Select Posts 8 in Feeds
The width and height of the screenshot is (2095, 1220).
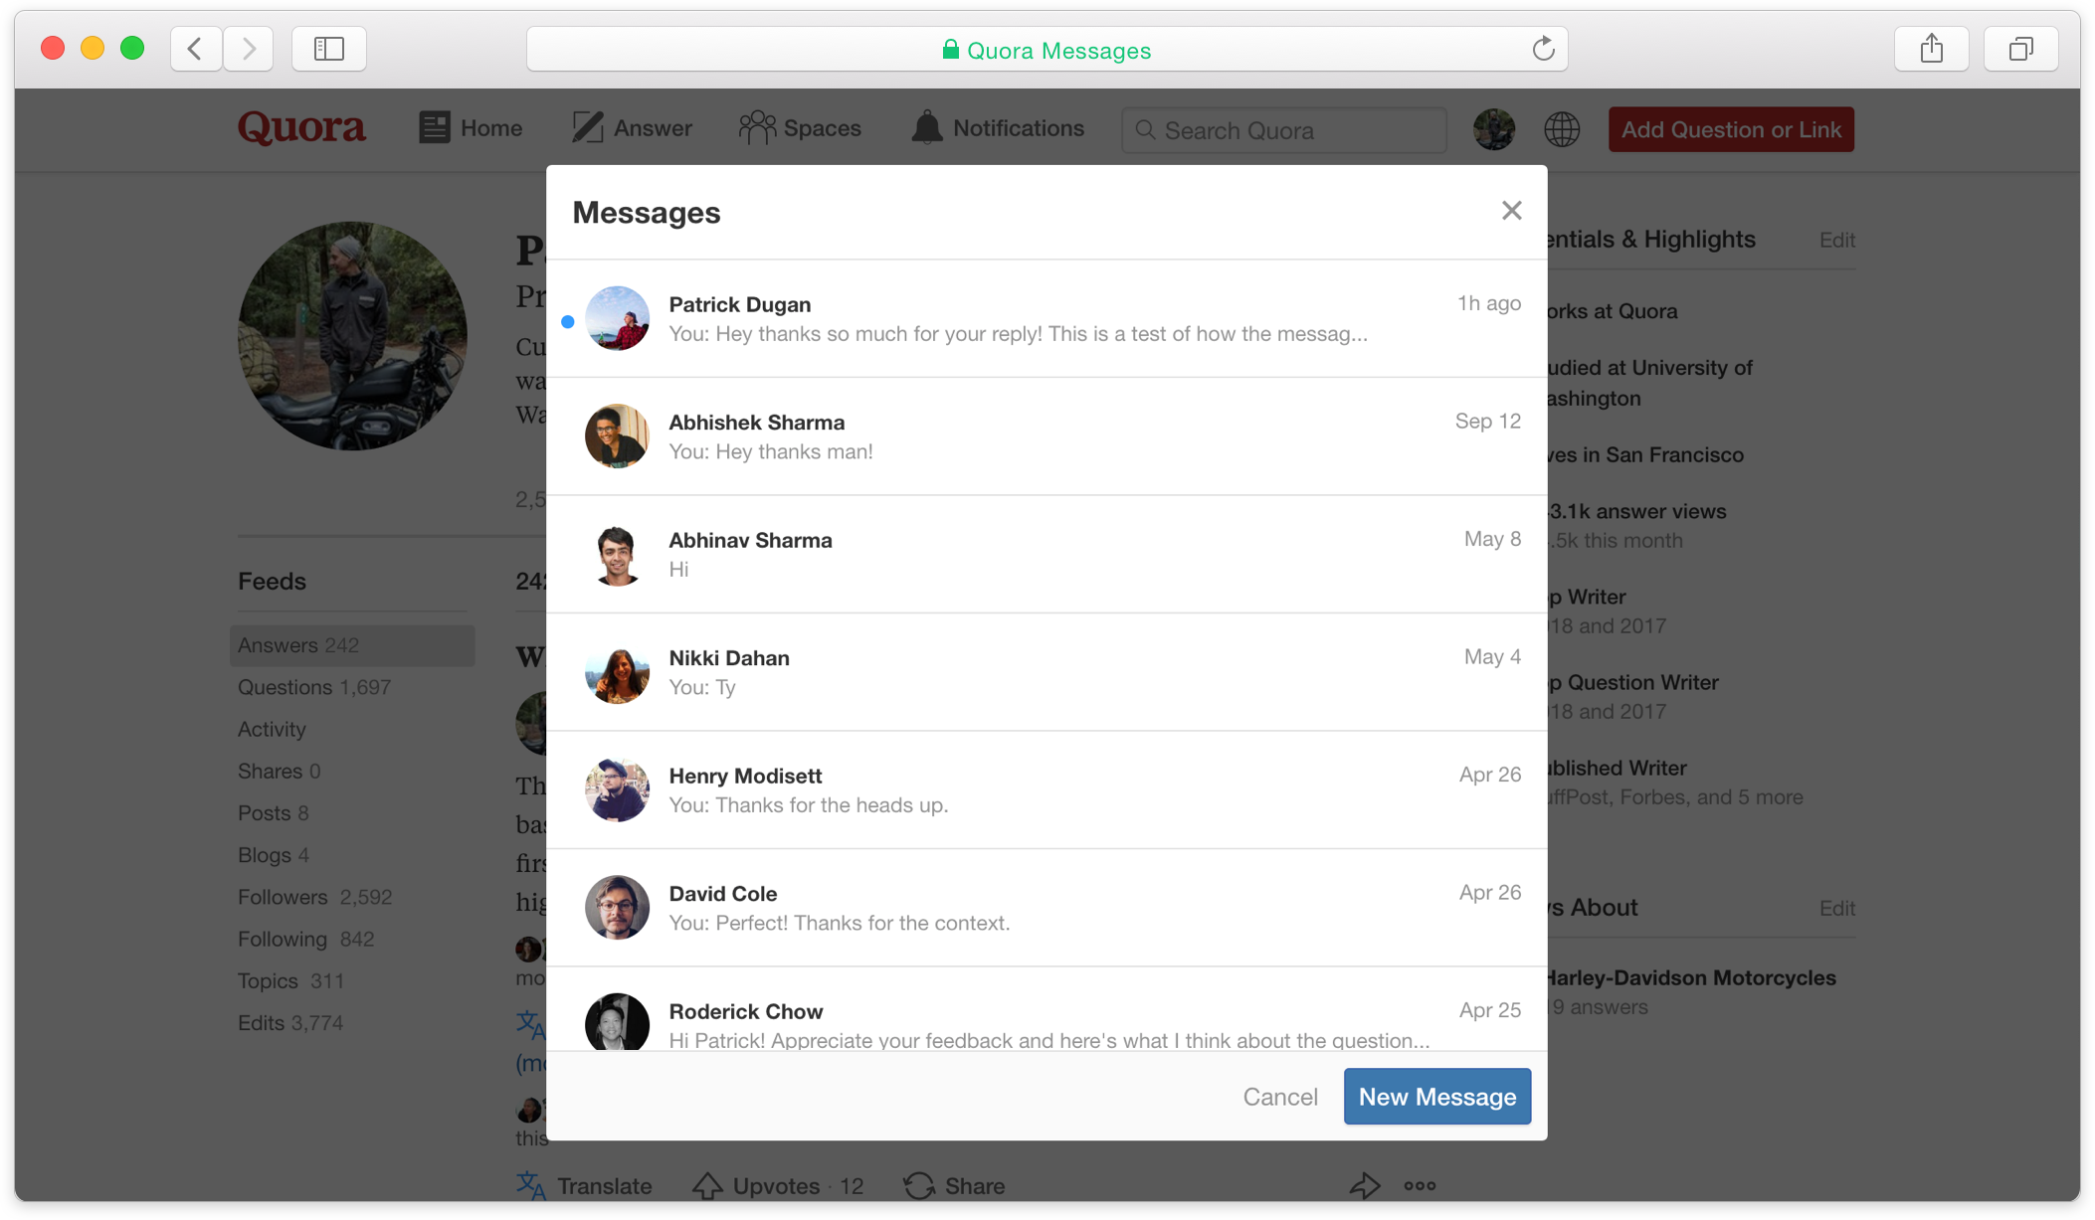tap(274, 812)
